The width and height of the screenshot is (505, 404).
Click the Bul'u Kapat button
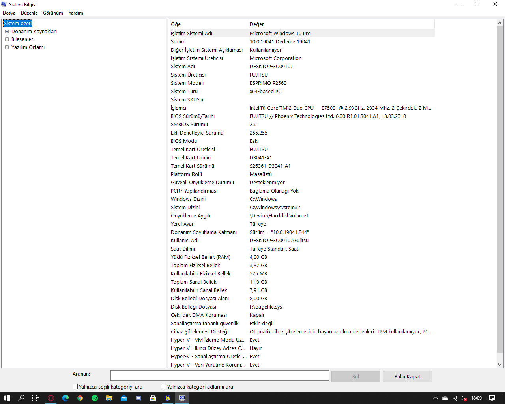pyautogui.click(x=407, y=376)
